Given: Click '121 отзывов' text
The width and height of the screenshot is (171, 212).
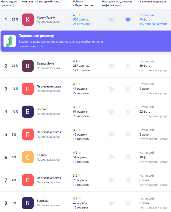Looking at the screenshot, I should point(82,70).
